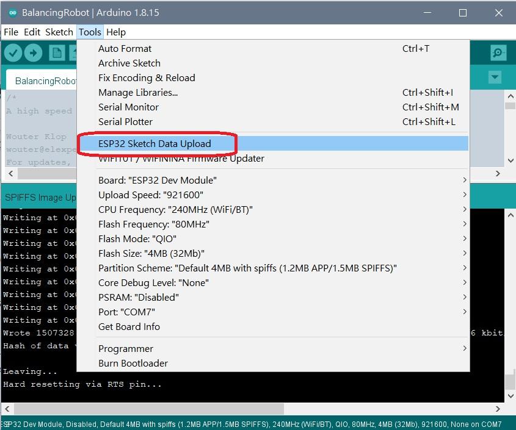Open the File menu
The height and width of the screenshot is (430, 516).
click(x=11, y=32)
